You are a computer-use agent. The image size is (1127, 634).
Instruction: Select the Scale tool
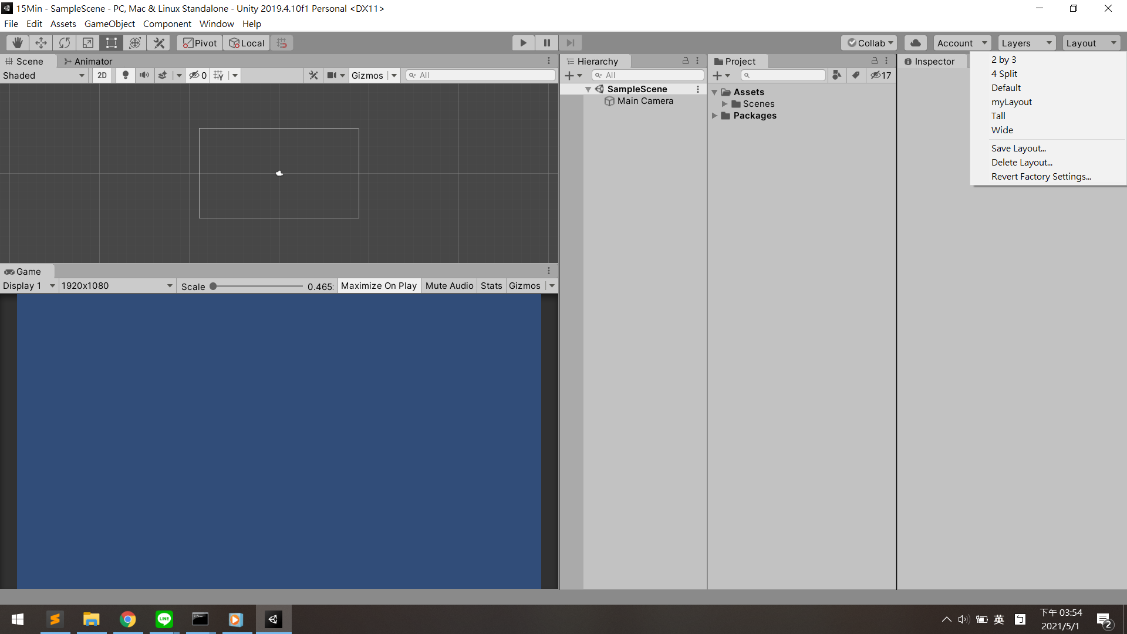[88, 43]
